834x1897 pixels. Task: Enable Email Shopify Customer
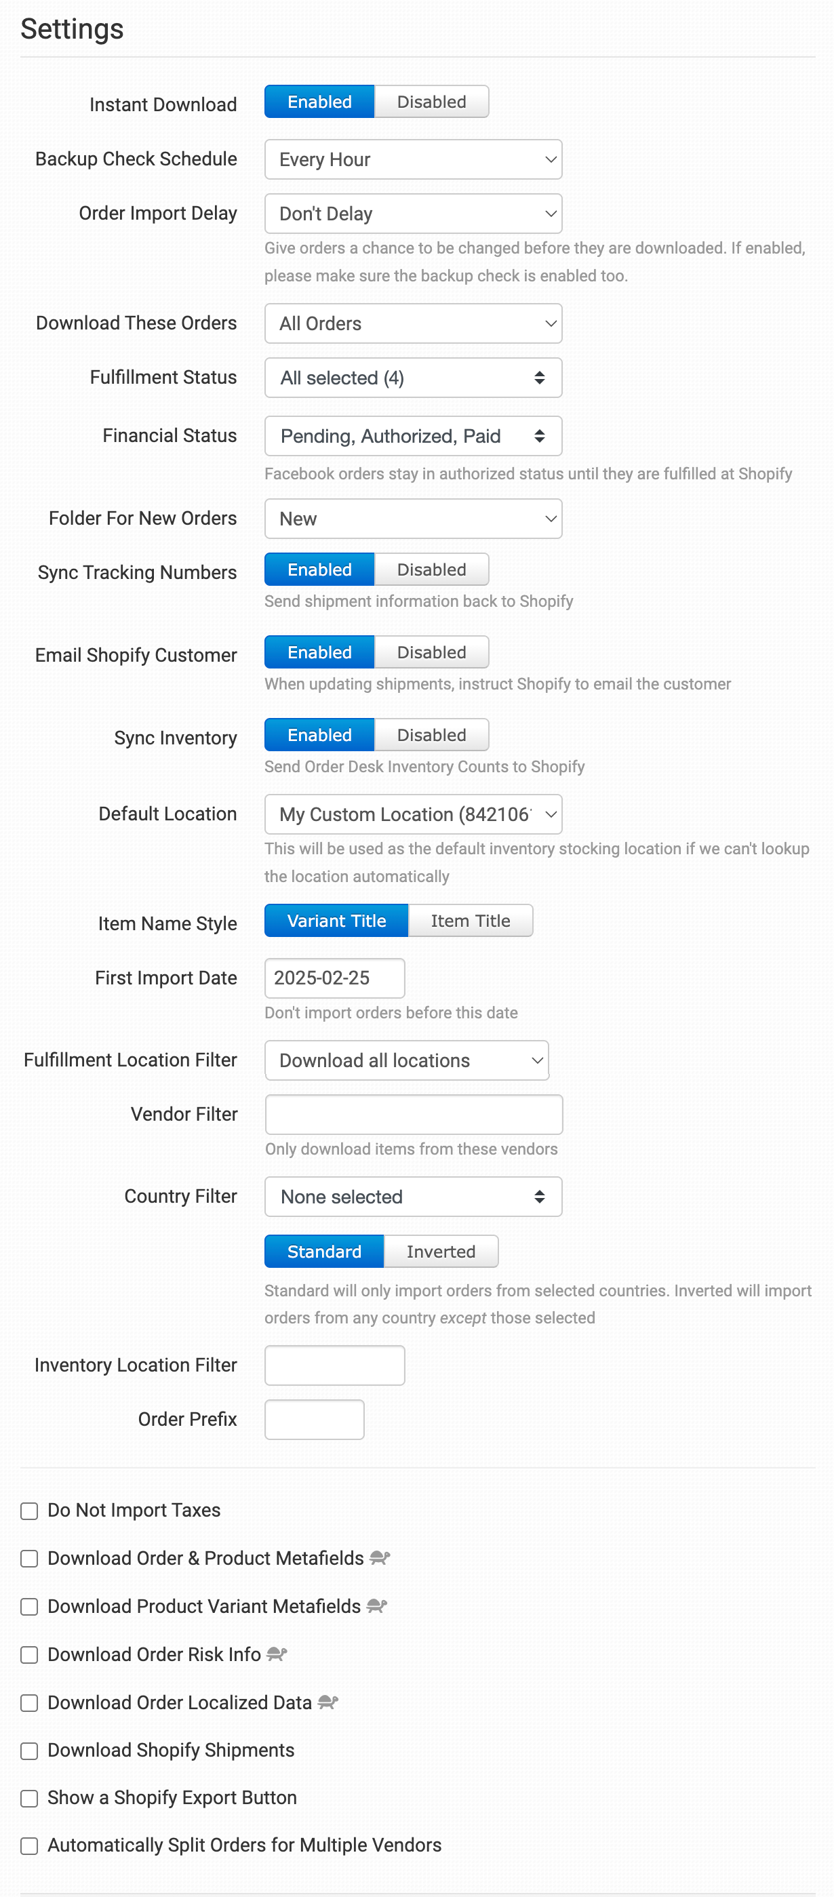[319, 652]
